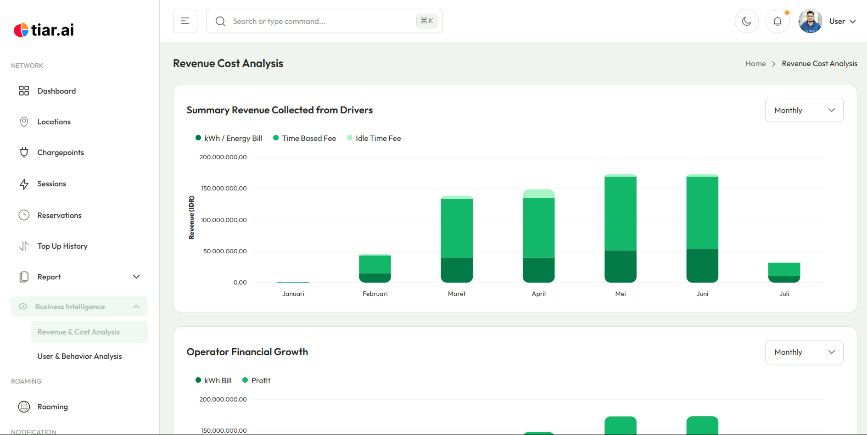
Task: Click the Locations pin icon
Action: [24, 122]
